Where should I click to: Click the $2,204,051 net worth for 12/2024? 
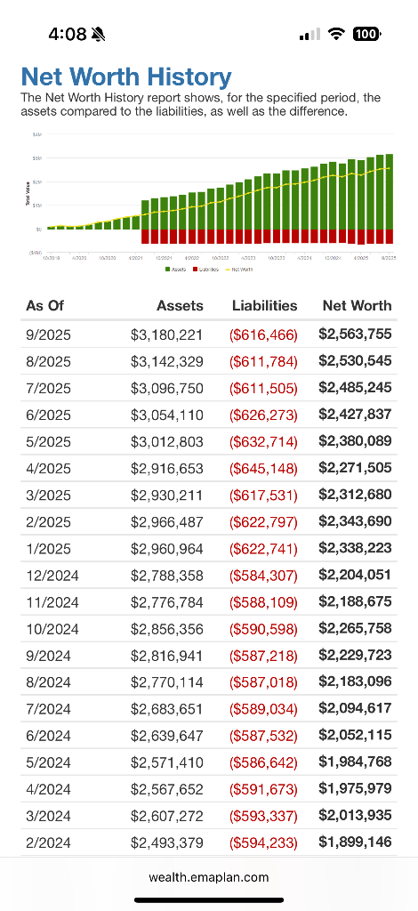point(356,575)
